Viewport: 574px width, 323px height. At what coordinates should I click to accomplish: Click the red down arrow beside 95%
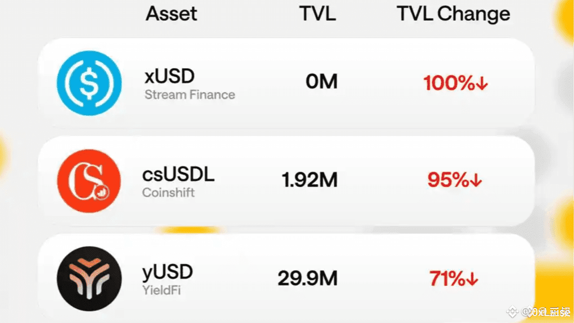(476, 181)
